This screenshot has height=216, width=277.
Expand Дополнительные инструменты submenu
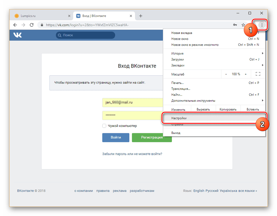pos(214,101)
